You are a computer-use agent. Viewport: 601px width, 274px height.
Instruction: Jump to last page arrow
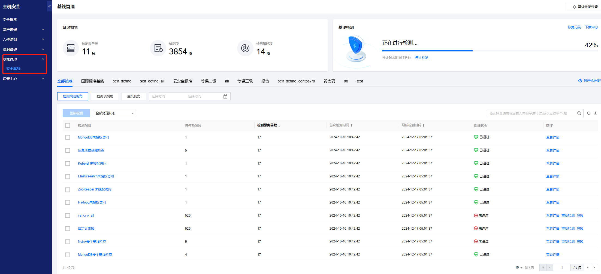[x=594, y=267]
